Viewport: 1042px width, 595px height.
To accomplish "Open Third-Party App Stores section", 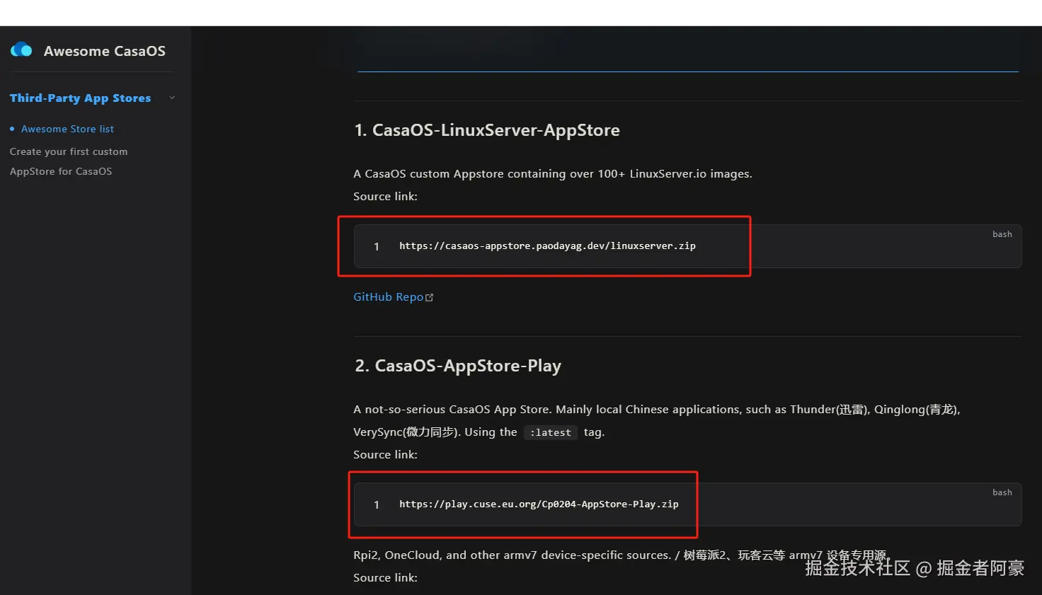I will 80,98.
